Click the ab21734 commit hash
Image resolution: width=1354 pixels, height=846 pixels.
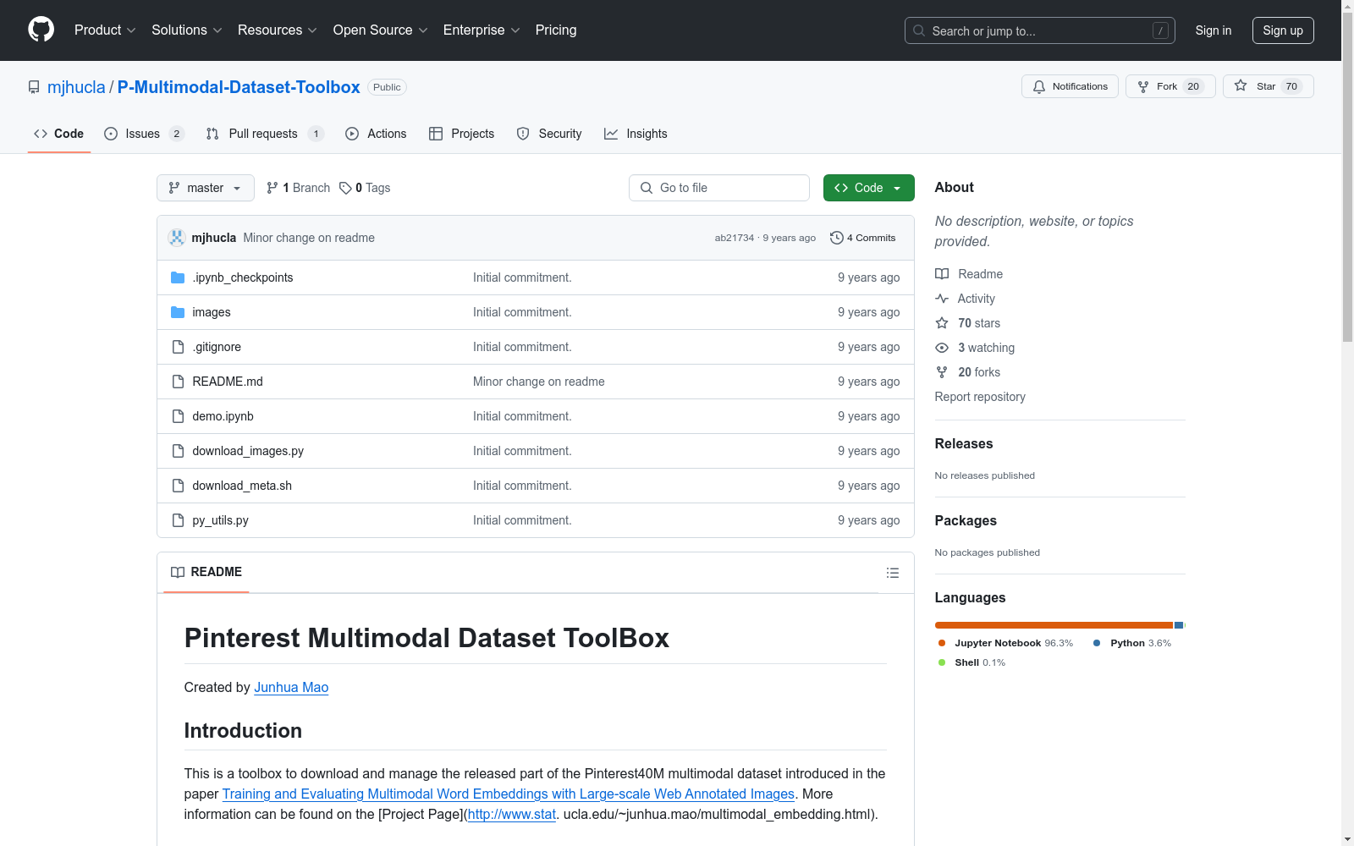coord(735,238)
